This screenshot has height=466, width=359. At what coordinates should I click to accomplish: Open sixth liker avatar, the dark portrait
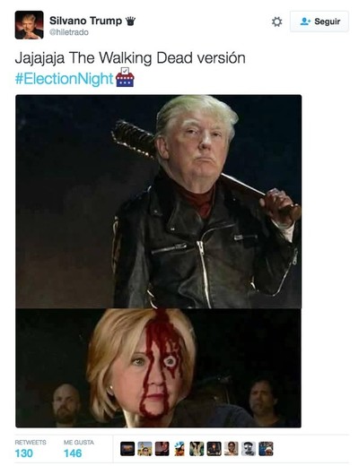(x=214, y=449)
